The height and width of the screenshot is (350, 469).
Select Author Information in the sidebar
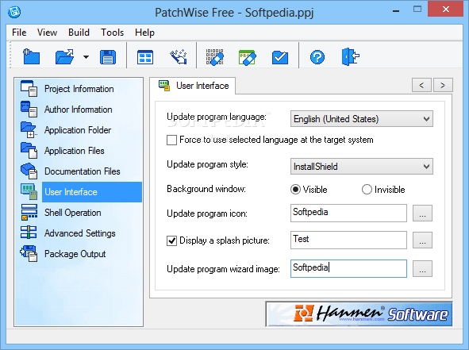tap(79, 110)
